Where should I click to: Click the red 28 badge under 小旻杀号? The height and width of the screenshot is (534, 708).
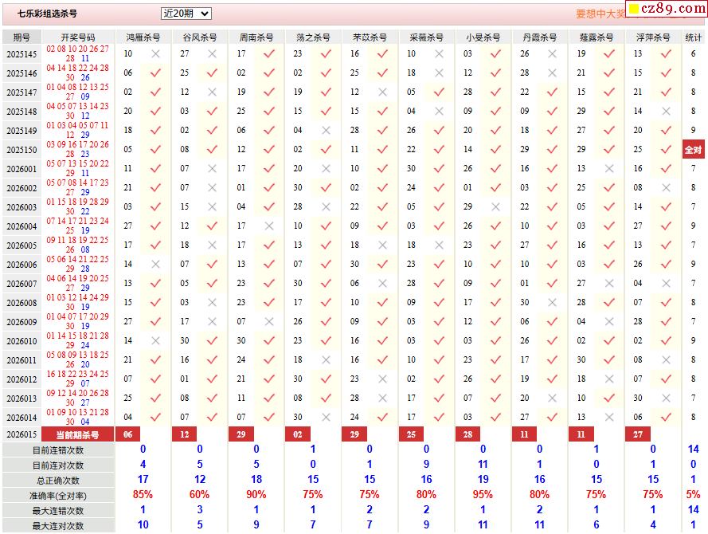point(468,434)
